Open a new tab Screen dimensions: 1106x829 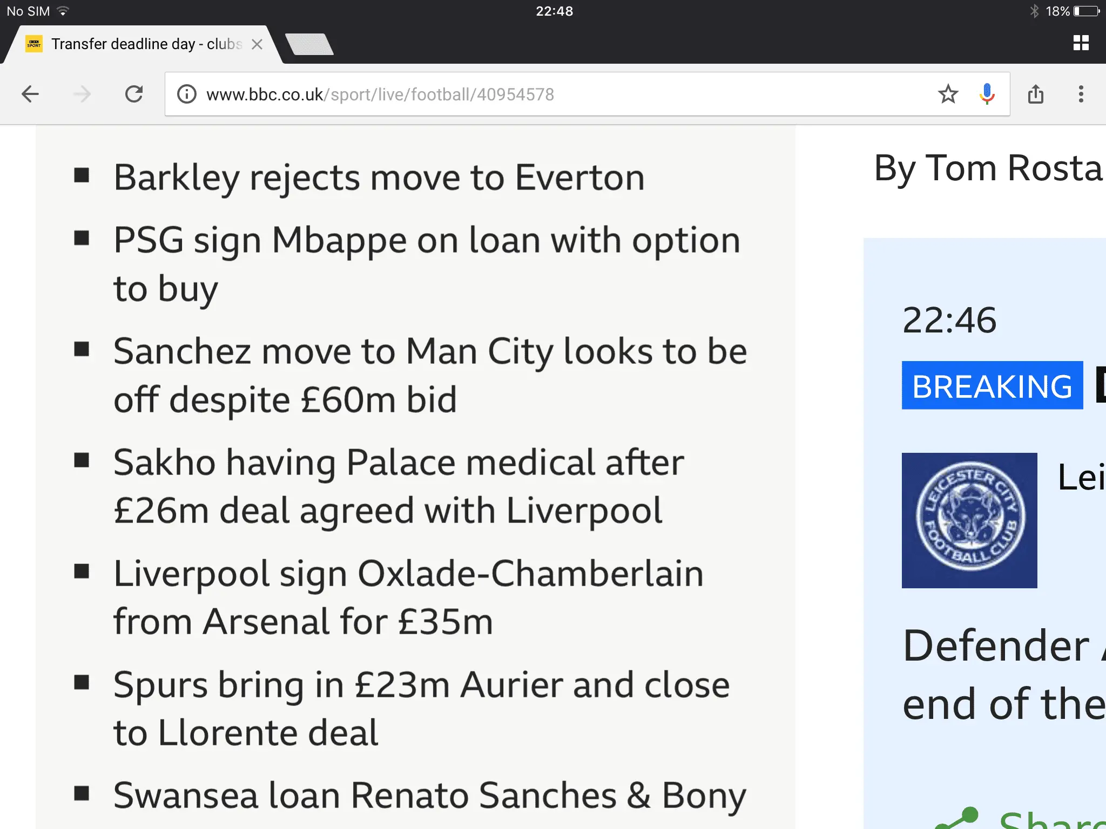coord(309,44)
